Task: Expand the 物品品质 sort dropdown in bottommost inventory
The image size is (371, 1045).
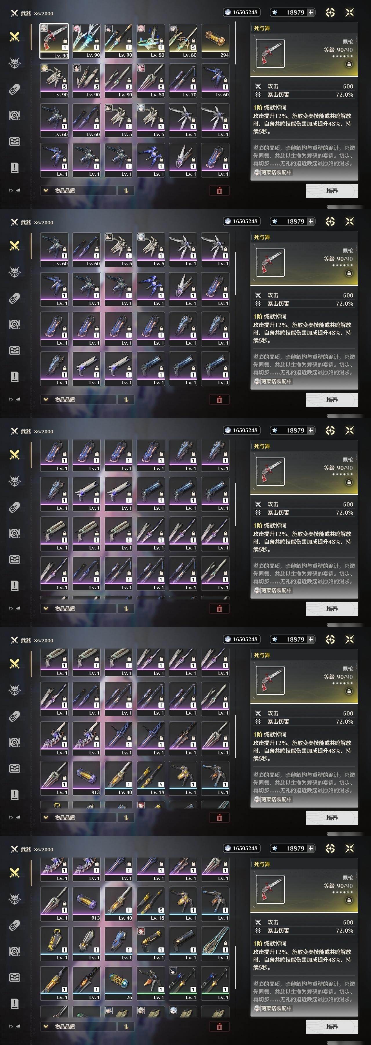Action: coord(78,1026)
